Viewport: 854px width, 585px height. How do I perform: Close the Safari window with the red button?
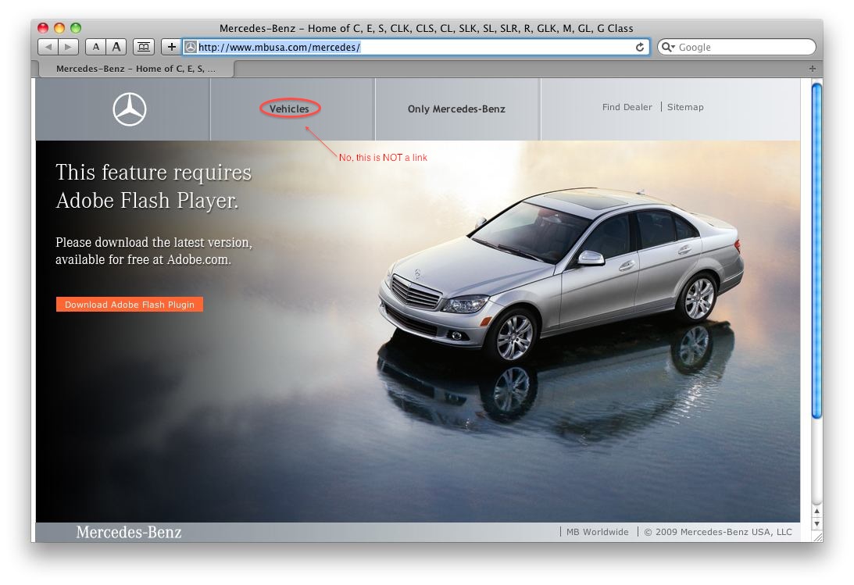(43, 28)
